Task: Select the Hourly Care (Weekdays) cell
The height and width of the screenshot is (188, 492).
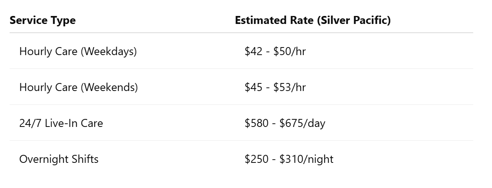Action: pyautogui.click(x=78, y=51)
